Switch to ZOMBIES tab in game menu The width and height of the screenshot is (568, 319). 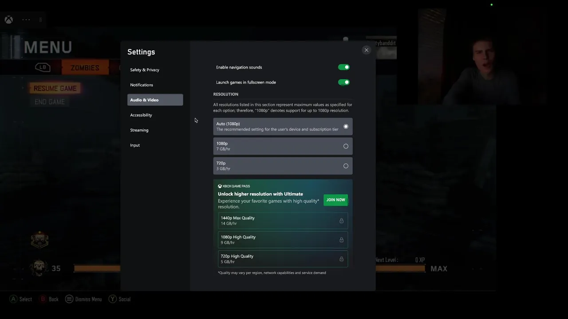pos(85,68)
